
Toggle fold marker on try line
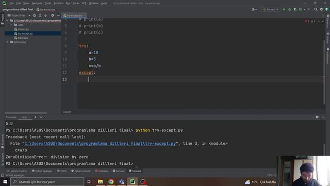[77, 46]
